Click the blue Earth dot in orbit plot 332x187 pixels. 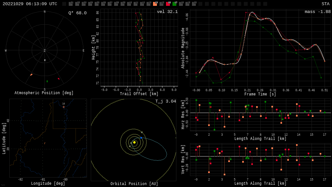point(141,138)
